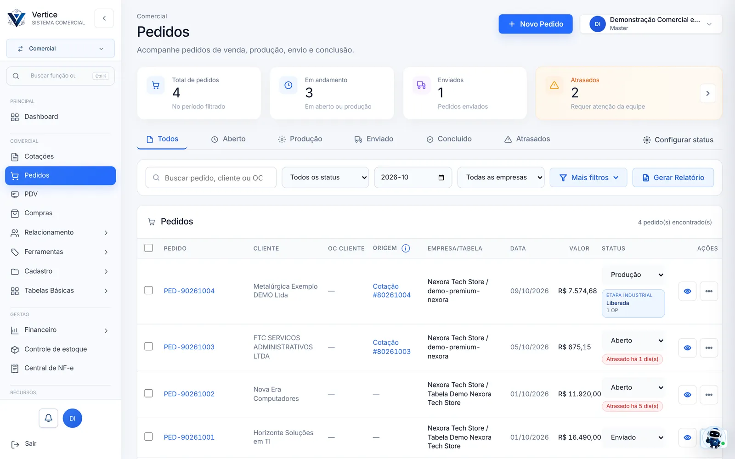735x459 pixels.
Task: Open Cotação #80261004 link
Action: coord(392,291)
